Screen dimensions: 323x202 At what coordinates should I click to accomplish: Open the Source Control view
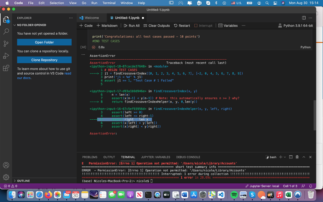(6, 44)
